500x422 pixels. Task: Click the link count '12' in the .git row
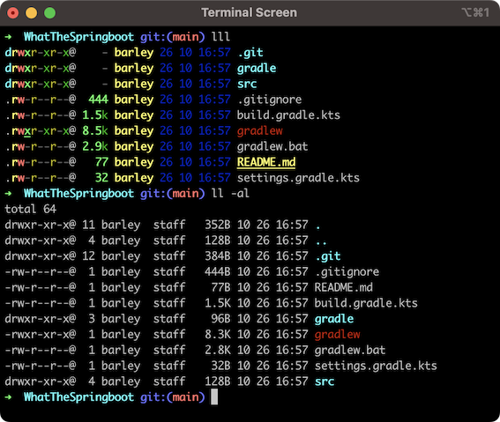click(89, 255)
